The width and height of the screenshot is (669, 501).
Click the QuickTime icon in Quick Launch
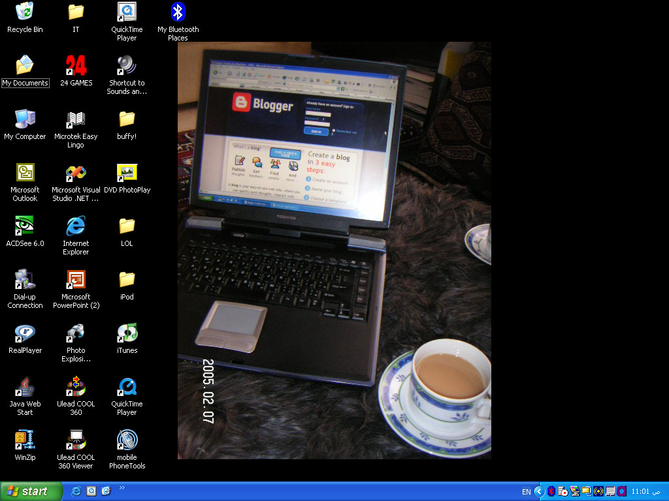coord(91,491)
